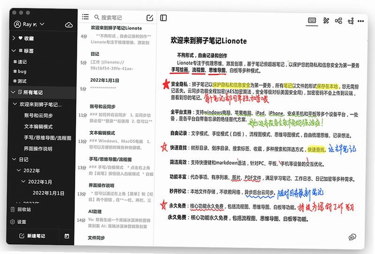Viewport: 375px width, 254px height.
Task: Select the #速记 tag
Action: (20, 62)
